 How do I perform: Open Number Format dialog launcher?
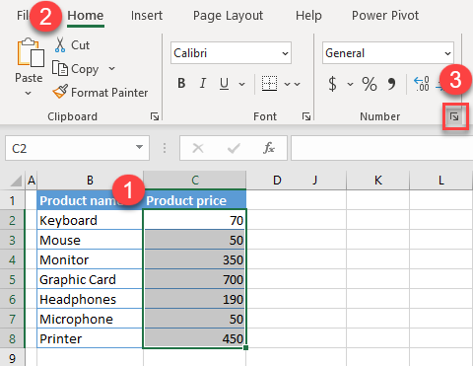tap(454, 116)
